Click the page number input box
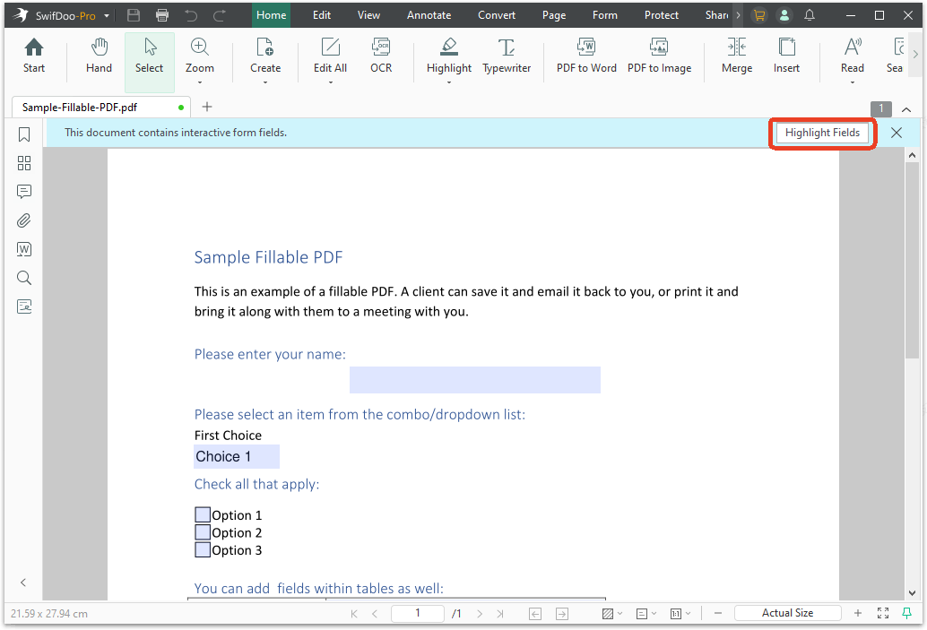This screenshot has width=927, height=630. 418,614
